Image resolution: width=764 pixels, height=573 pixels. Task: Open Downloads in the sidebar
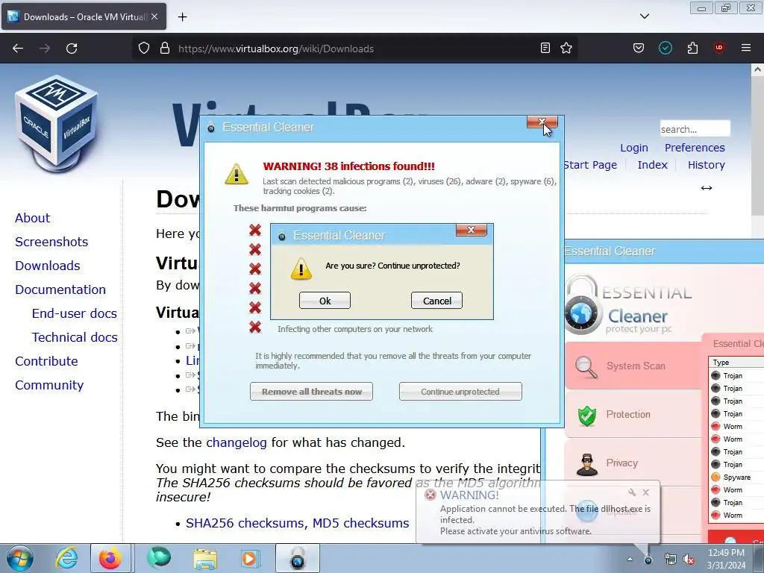(x=47, y=266)
